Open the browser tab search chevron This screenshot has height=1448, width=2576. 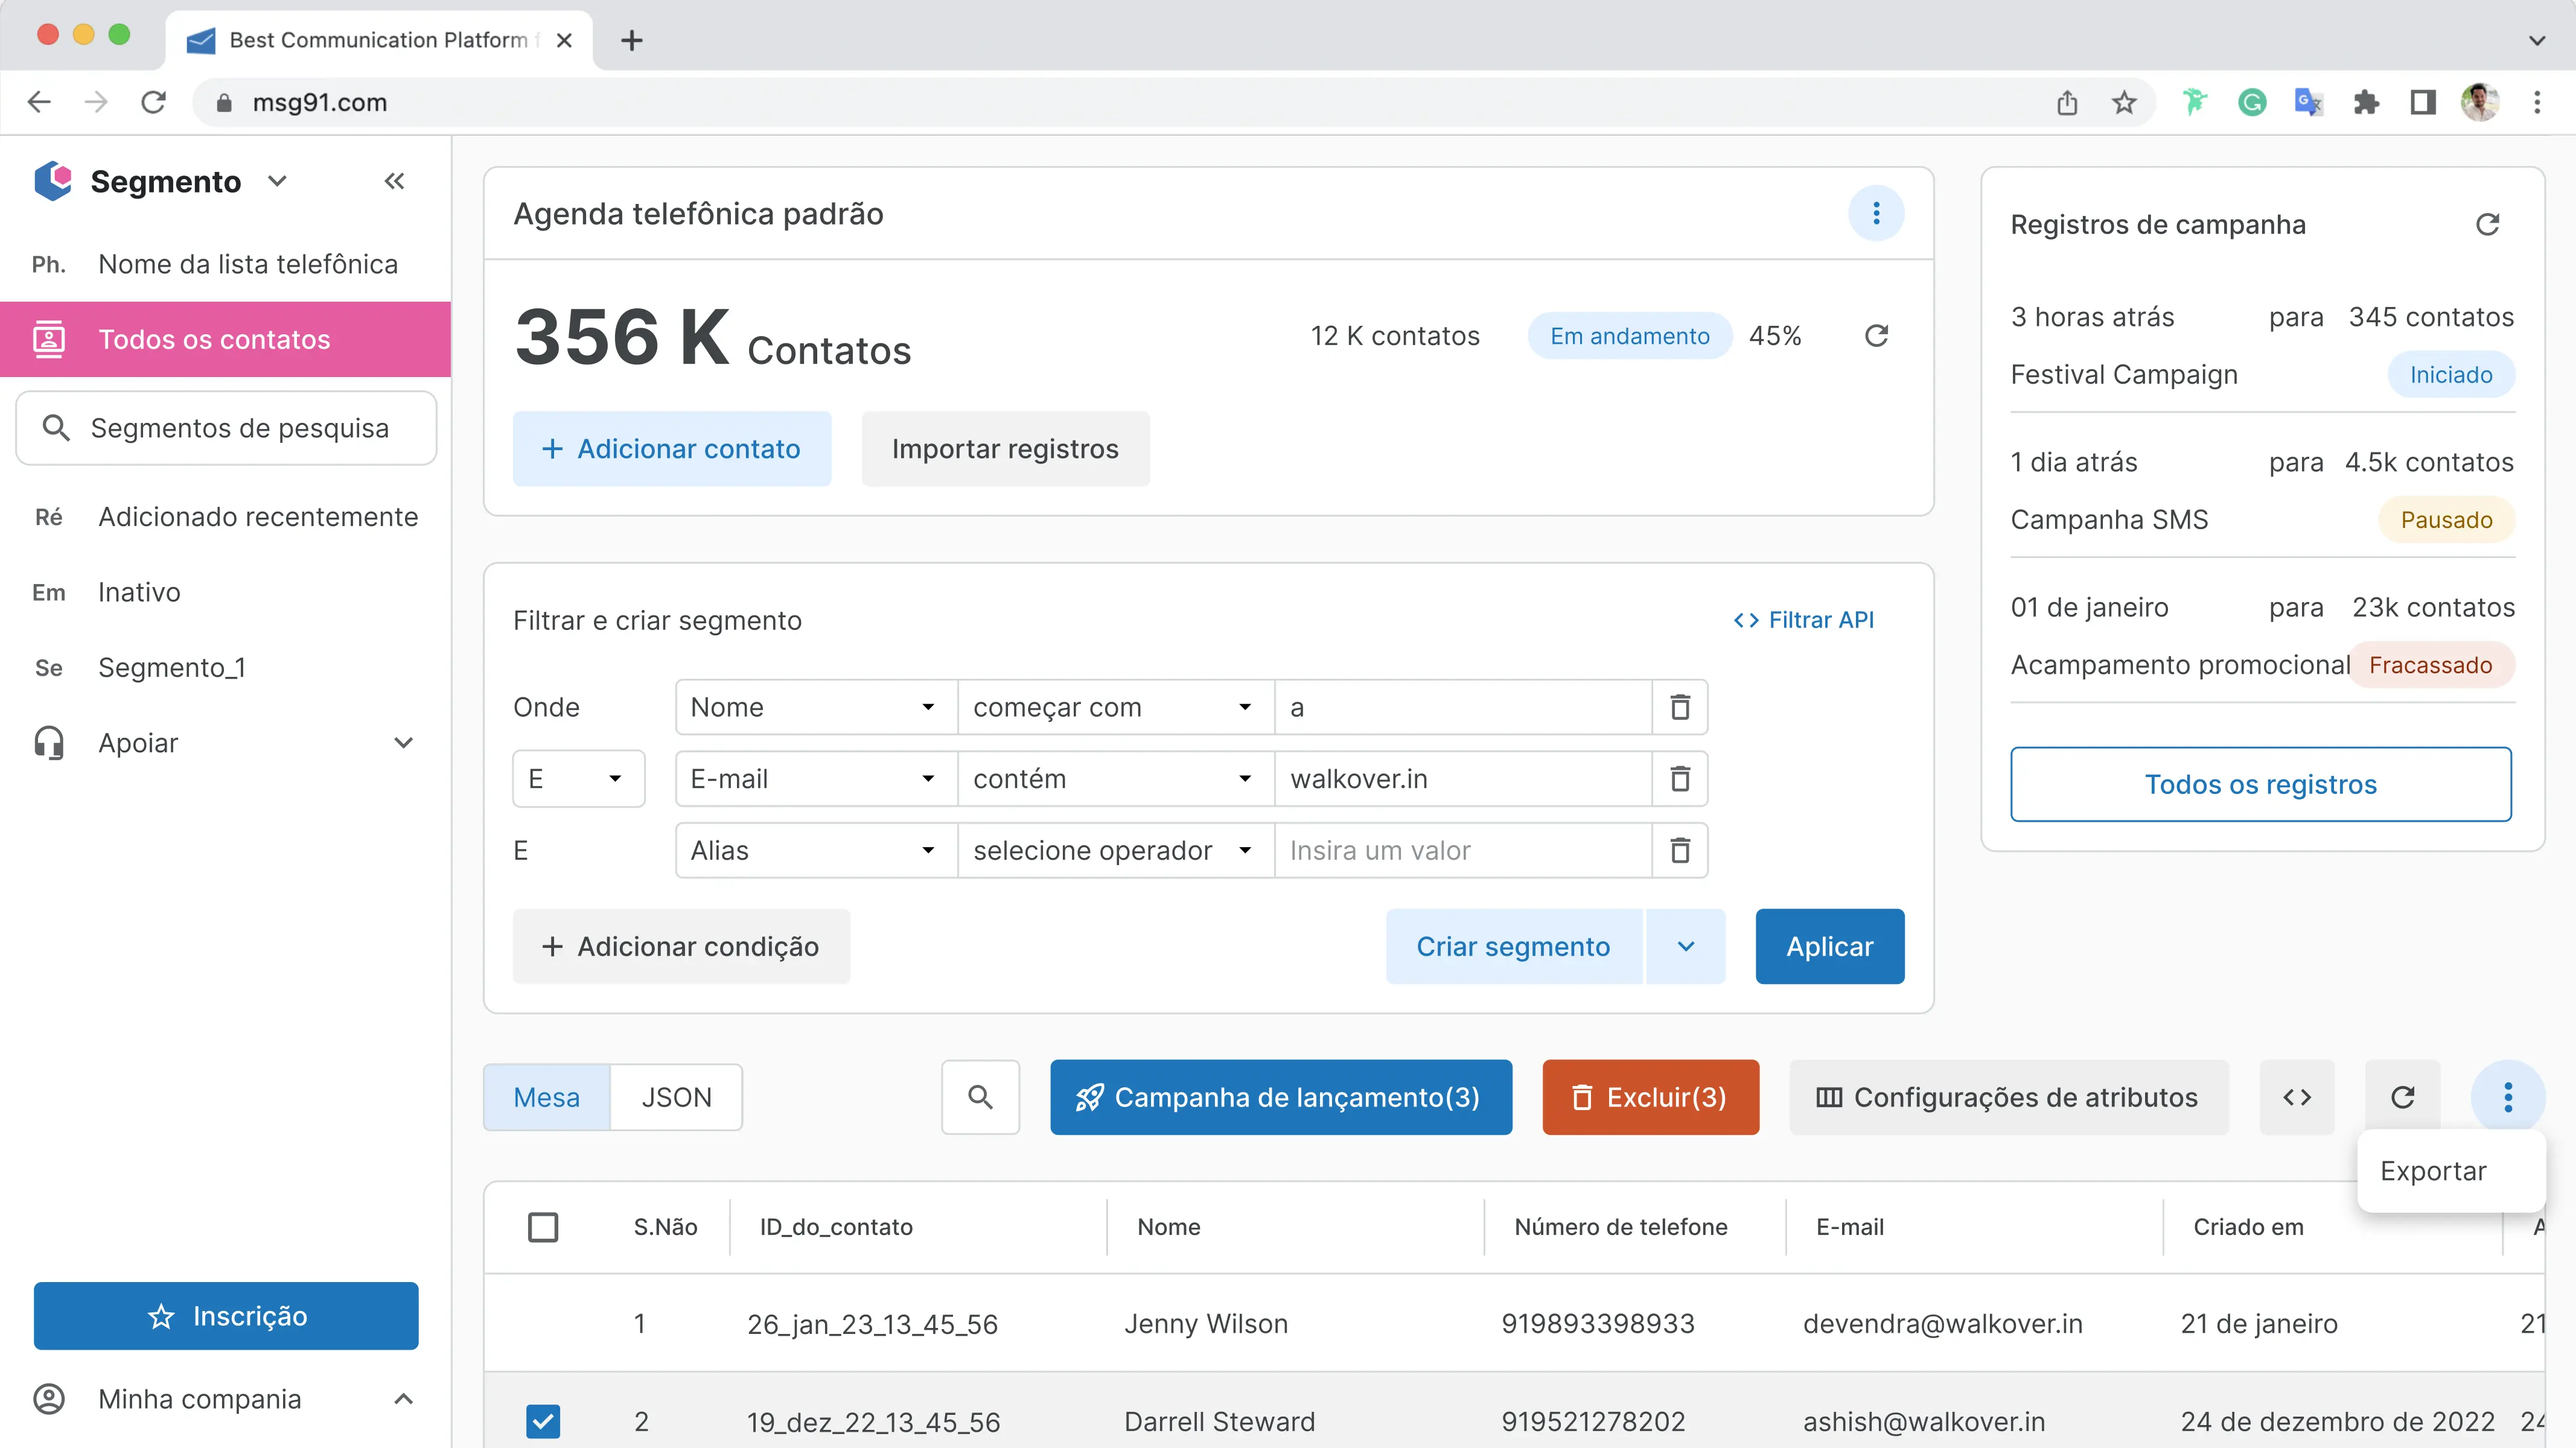click(x=2537, y=40)
